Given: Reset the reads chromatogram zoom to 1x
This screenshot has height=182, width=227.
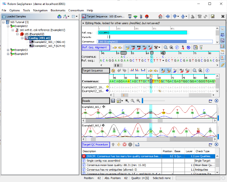Looking at the screenshot, I should tap(133, 101).
